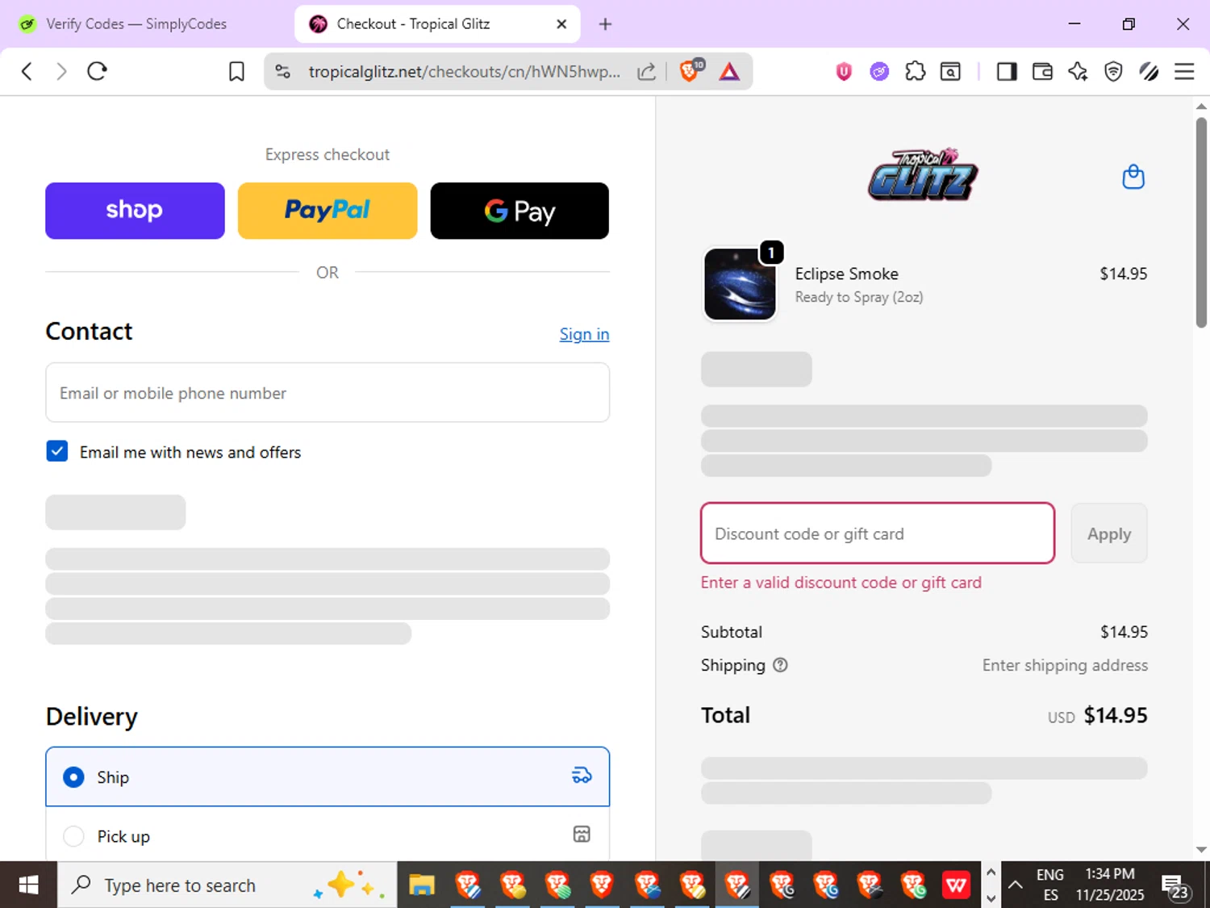This screenshot has width=1210, height=908.
Task: Pay with Shop Pay button
Action: pyautogui.click(x=135, y=211)
